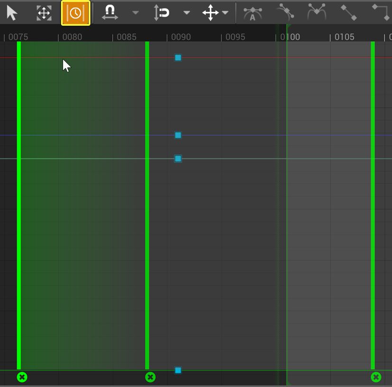Click frame 0100 on the timeline ruler
This screenshot has height=387, width=392.
[290, 37]
